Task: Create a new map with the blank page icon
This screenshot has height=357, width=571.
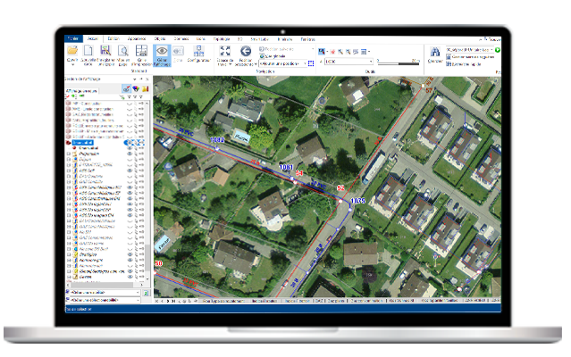Action: point(88,51)
